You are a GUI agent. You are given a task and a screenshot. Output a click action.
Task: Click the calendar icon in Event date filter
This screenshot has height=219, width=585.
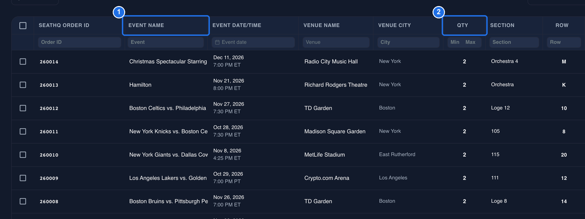click(217, 42)
